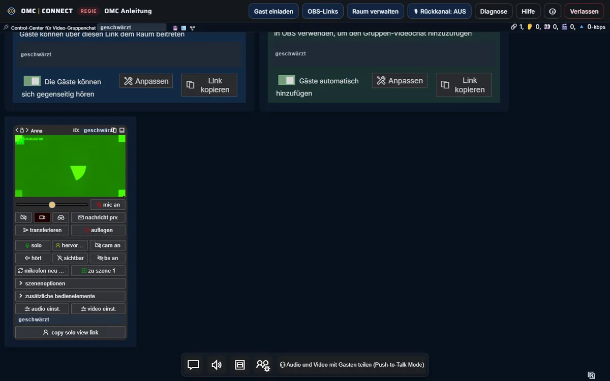Viewport: 610px width, 381px height.
Task: Toggle guests can hear each other switch
Action: (x=32, y=81)
